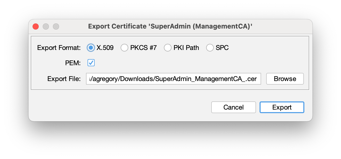This screenshot has width=341, height=159.
Task: Switch export format to SPC radio button
Action: 210,48
